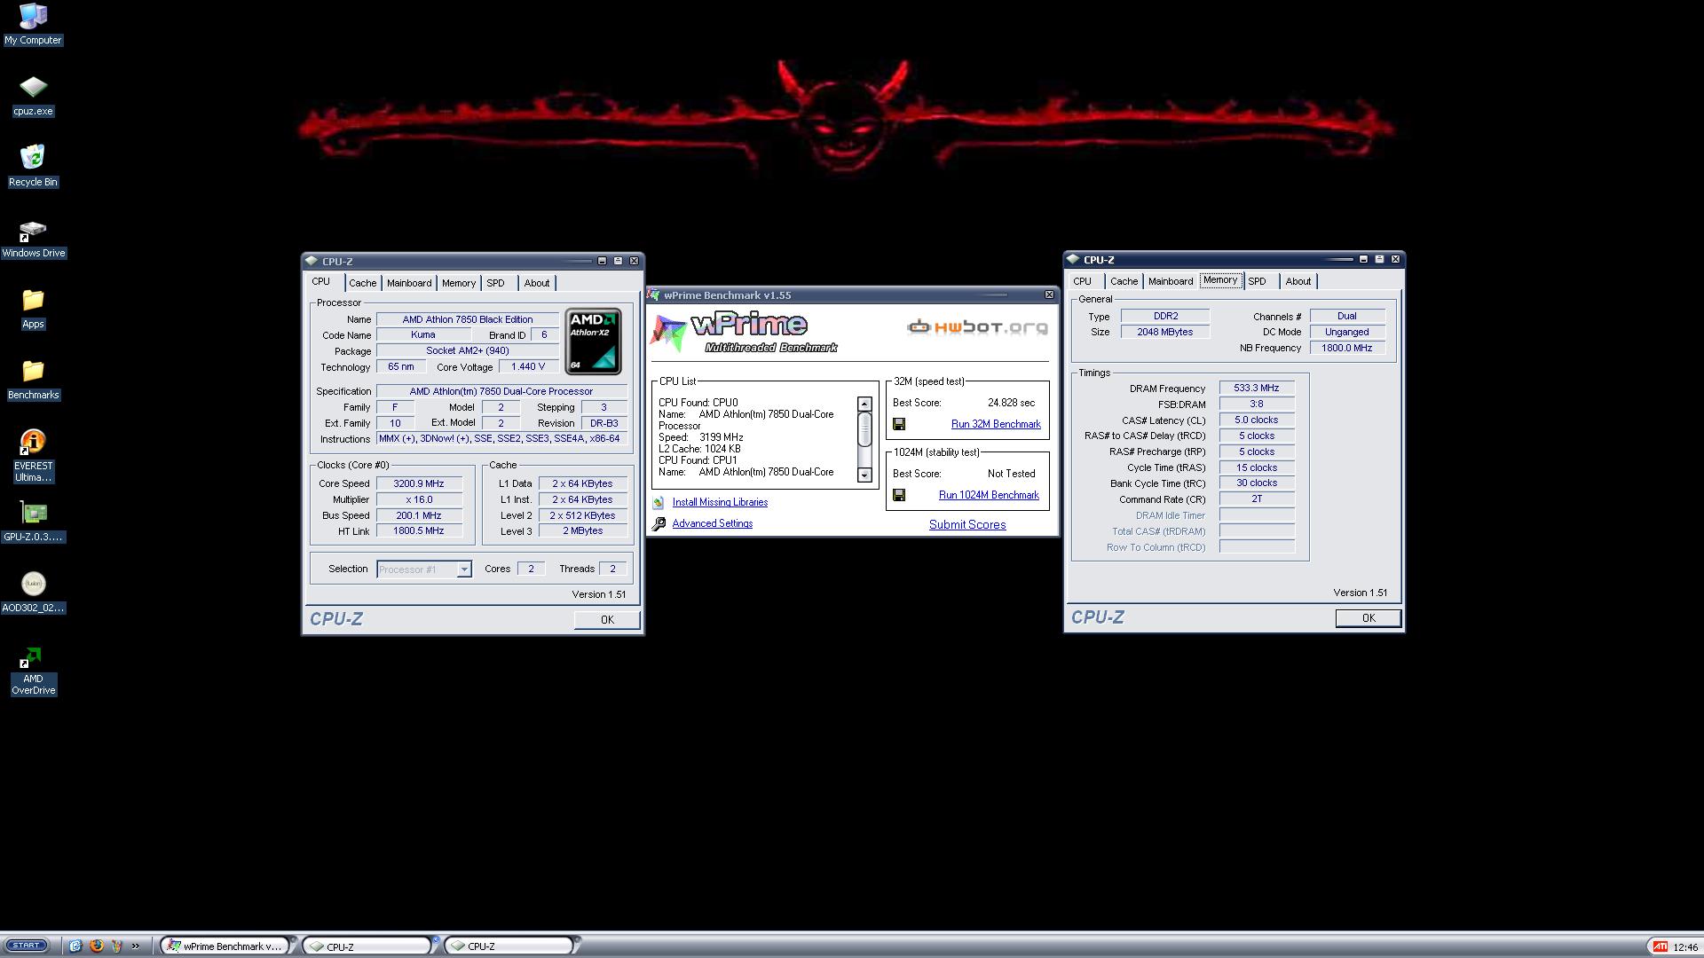Open Mainboard tab in DDR2 memory CPU-Z window
This screenshot has width=1704, height=958.
coord(1171,281)
